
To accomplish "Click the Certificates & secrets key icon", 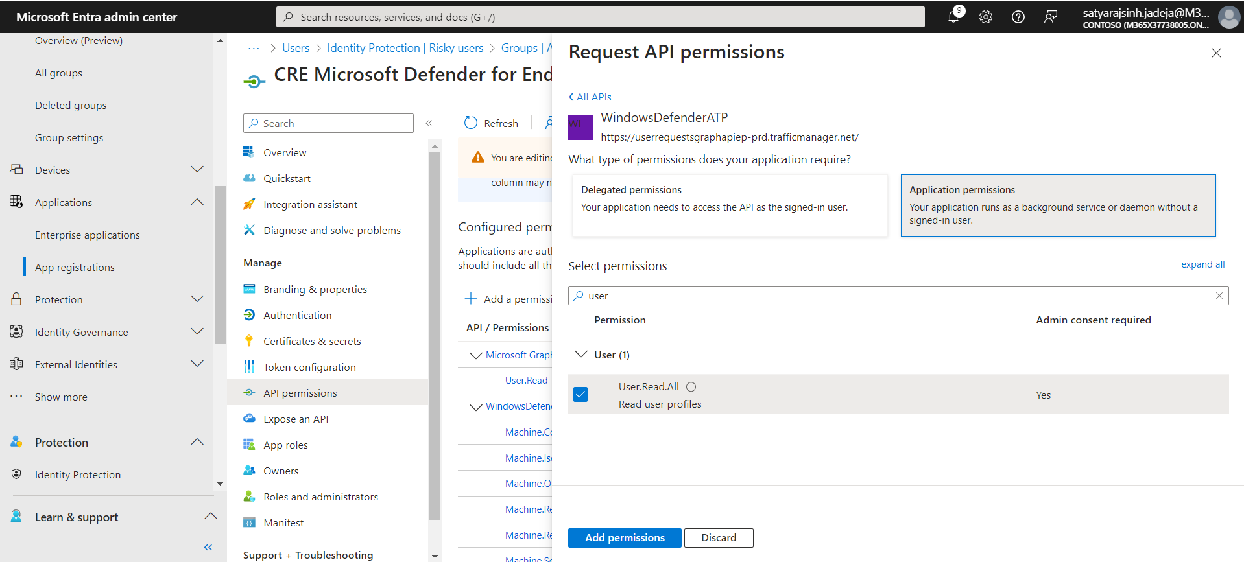I will [249, 340].
